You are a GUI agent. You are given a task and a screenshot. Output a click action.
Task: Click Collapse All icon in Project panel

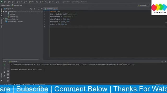(x=34, y=9)
